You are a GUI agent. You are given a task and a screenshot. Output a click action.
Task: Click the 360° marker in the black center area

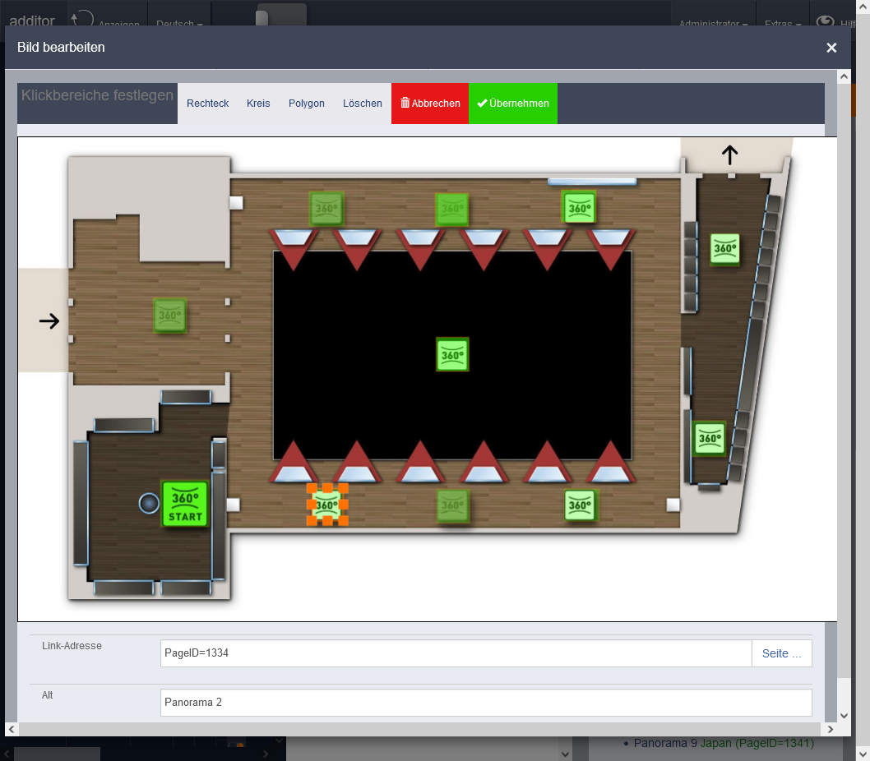pyautogui.click(x=452, y=354)
